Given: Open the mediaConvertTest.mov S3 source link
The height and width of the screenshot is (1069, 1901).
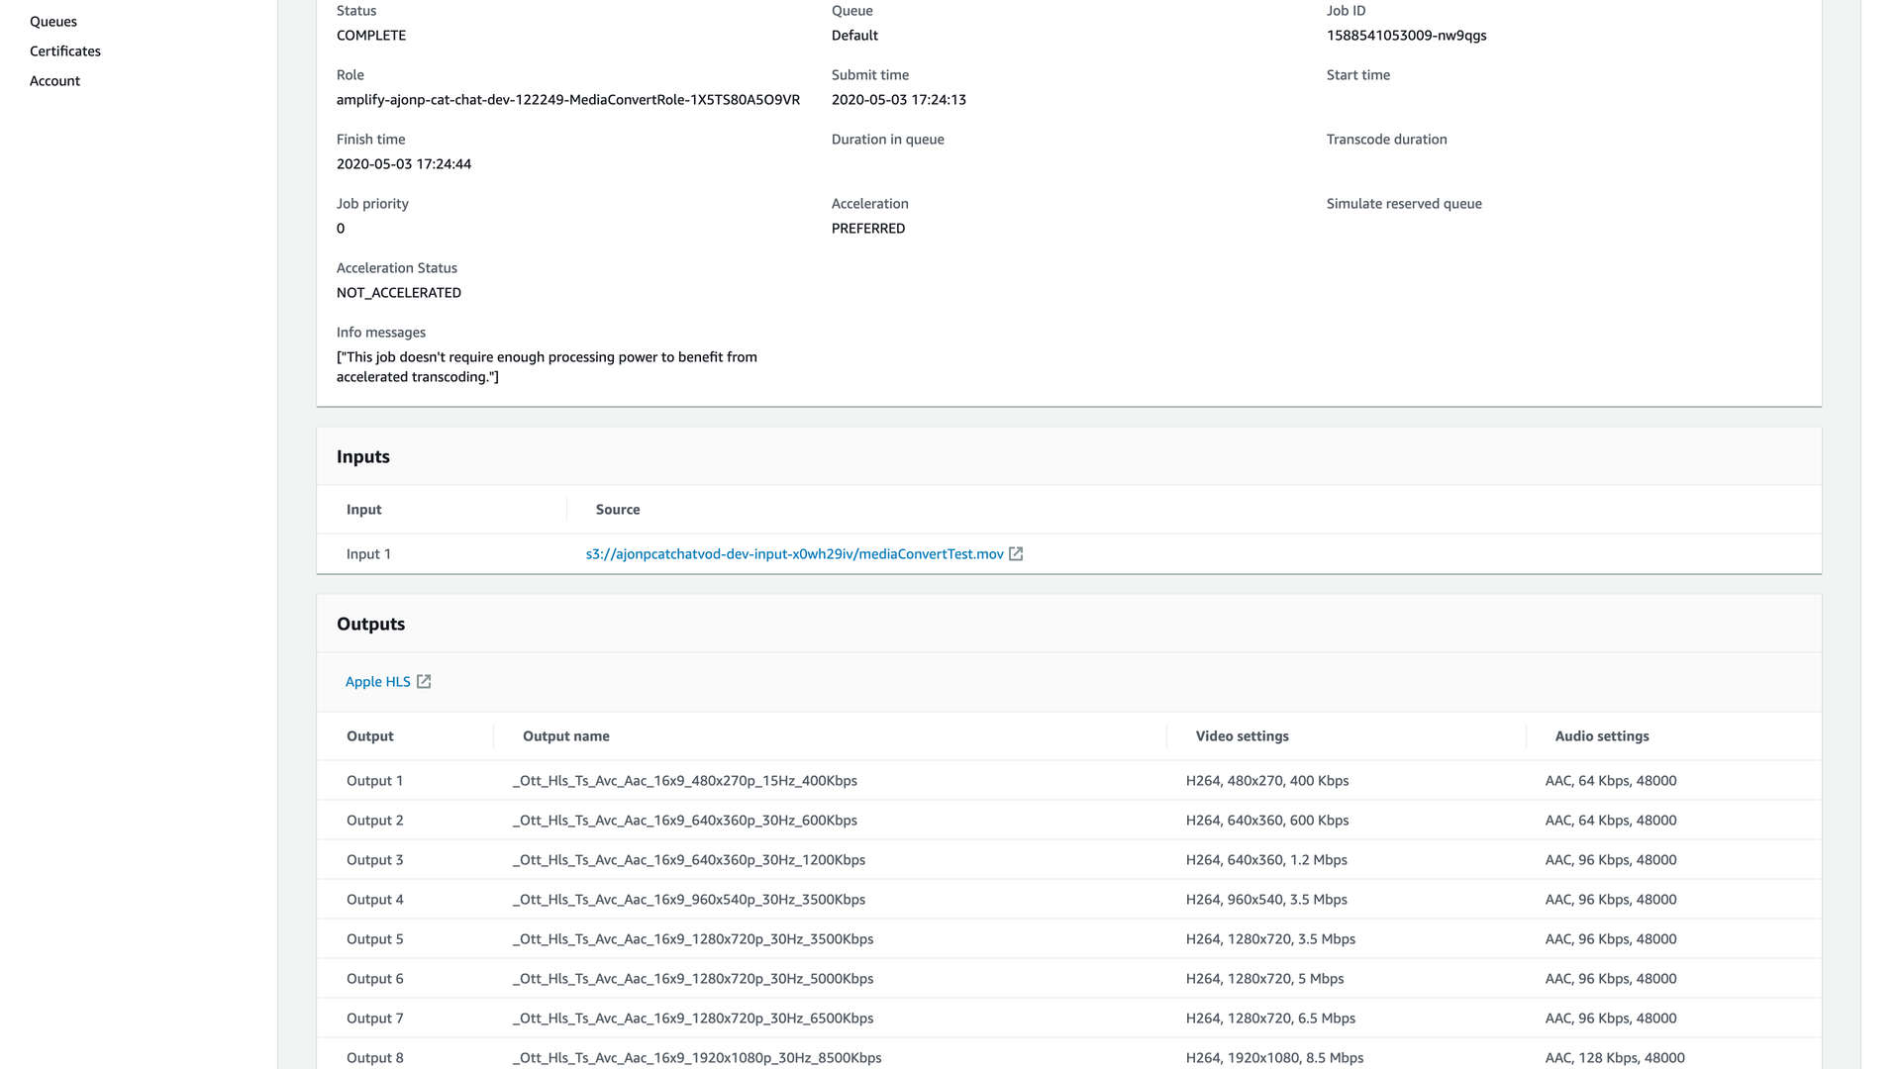Looking at the screenshot, I should pyautogui.click(x=794, y=554).
